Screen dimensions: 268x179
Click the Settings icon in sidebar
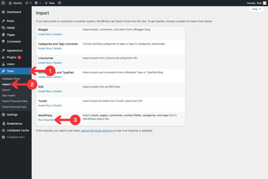click(x=3, y=115)
